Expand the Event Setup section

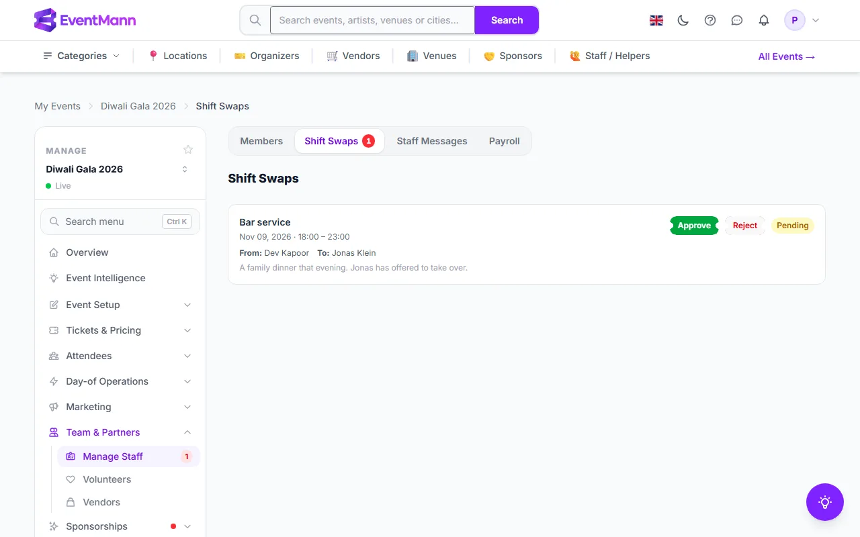pyautogui.click(x=120, y=305)
